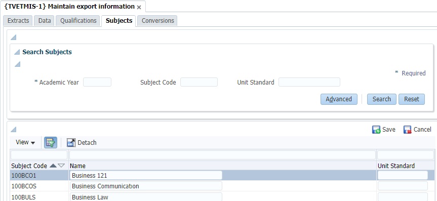Viewport: 437px width, 201px height.
Task: Click the Unit Standard search field
Action: click(309, 82)
